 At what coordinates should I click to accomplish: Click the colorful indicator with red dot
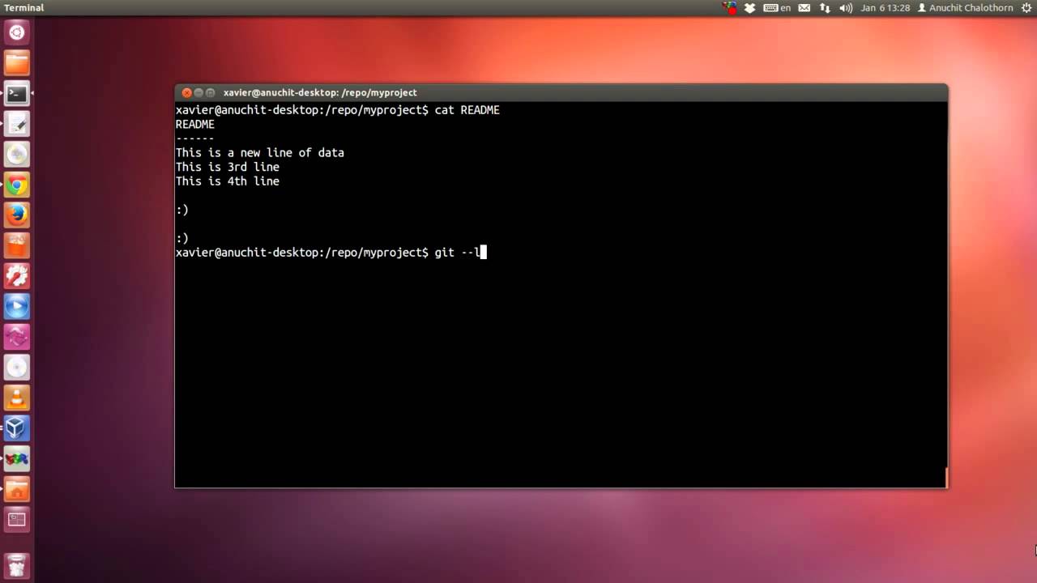[730, 8]
